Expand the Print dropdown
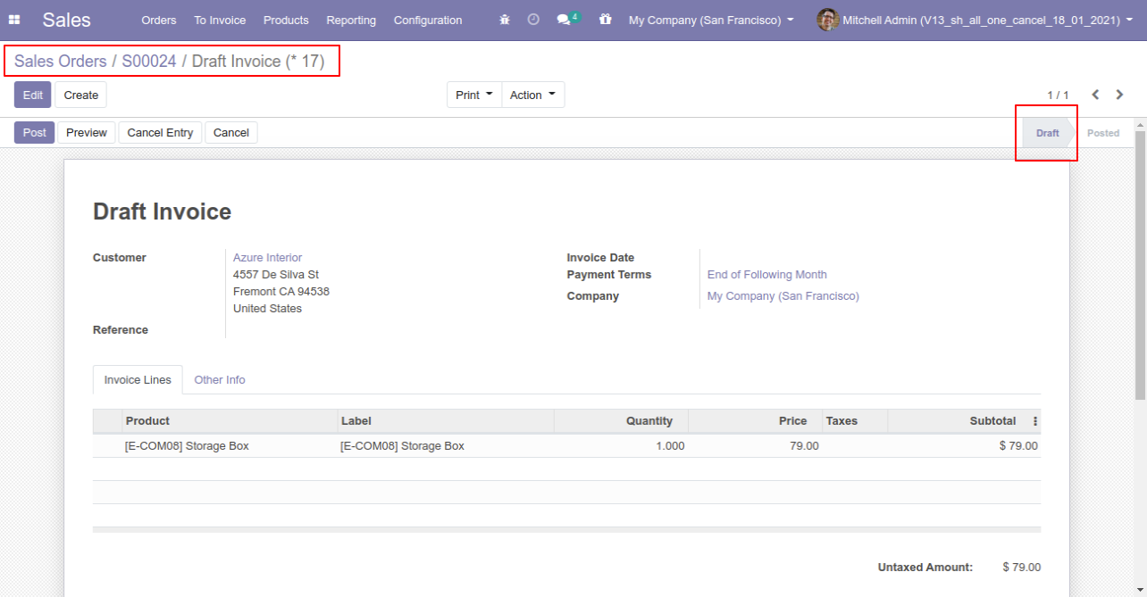1147x597 pixels. coord(473,95)
